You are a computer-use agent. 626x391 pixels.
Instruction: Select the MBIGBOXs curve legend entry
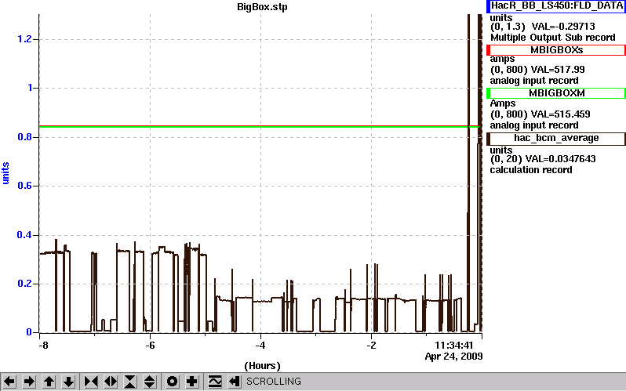[555, 50]
